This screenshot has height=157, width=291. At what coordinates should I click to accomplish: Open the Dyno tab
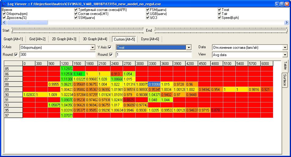150,39
